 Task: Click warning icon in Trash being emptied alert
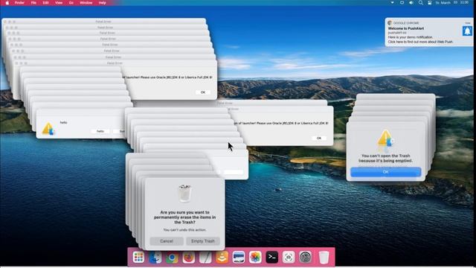point(385,138)
